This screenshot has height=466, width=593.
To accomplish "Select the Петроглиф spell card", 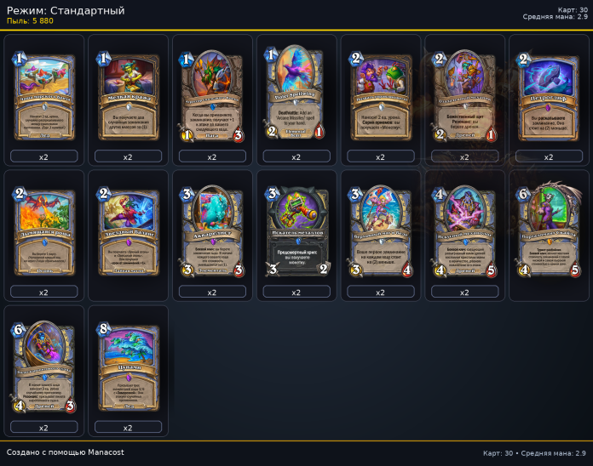I will [550, 96].
